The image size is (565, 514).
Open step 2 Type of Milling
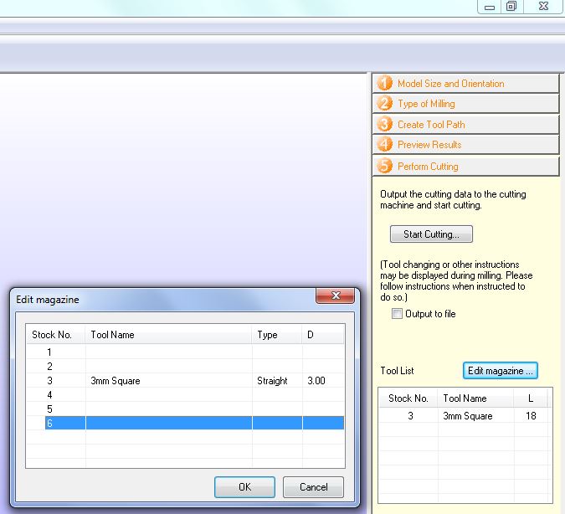465,104
